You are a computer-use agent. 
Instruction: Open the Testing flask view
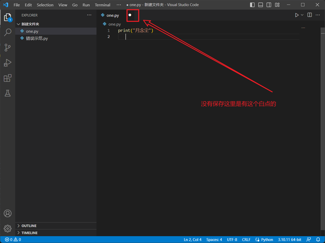click(x=8, y=93)
